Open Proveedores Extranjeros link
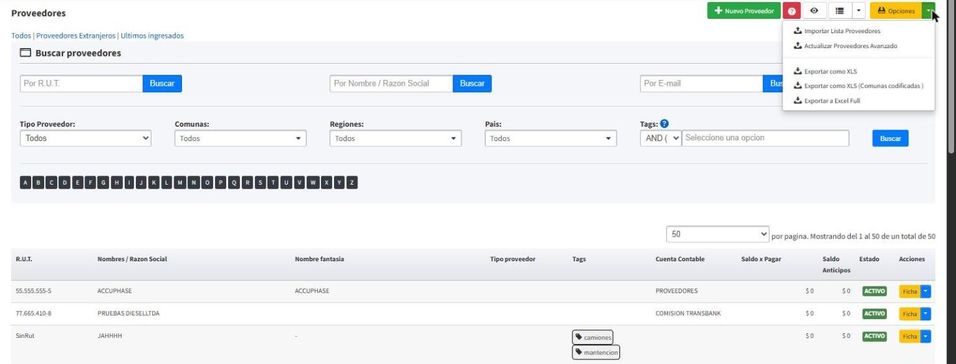This screenshot has height=364, width=956. click(76, 36)
